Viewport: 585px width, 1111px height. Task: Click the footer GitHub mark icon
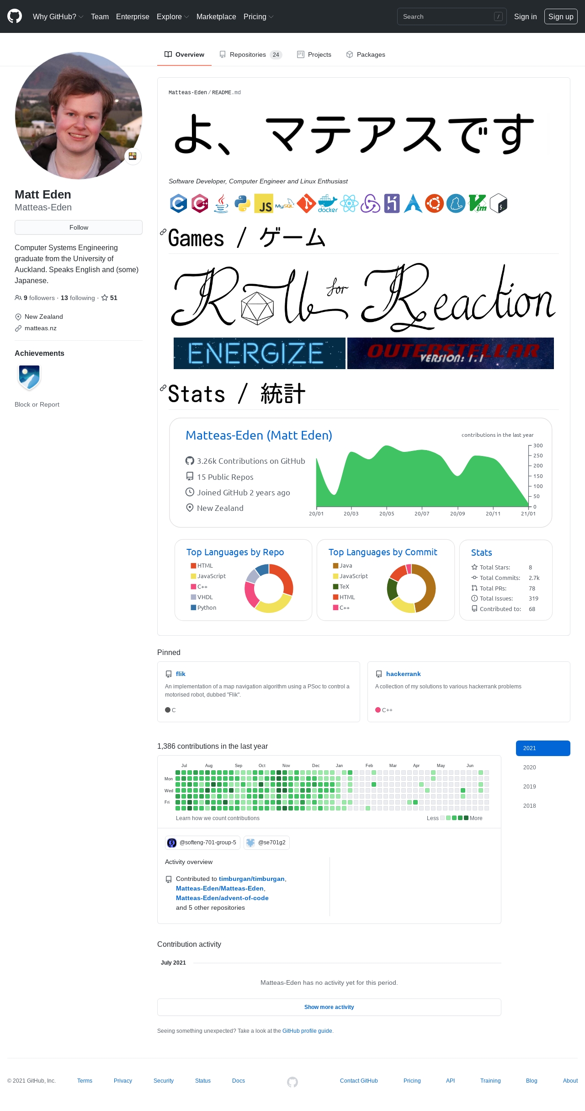292,1082
